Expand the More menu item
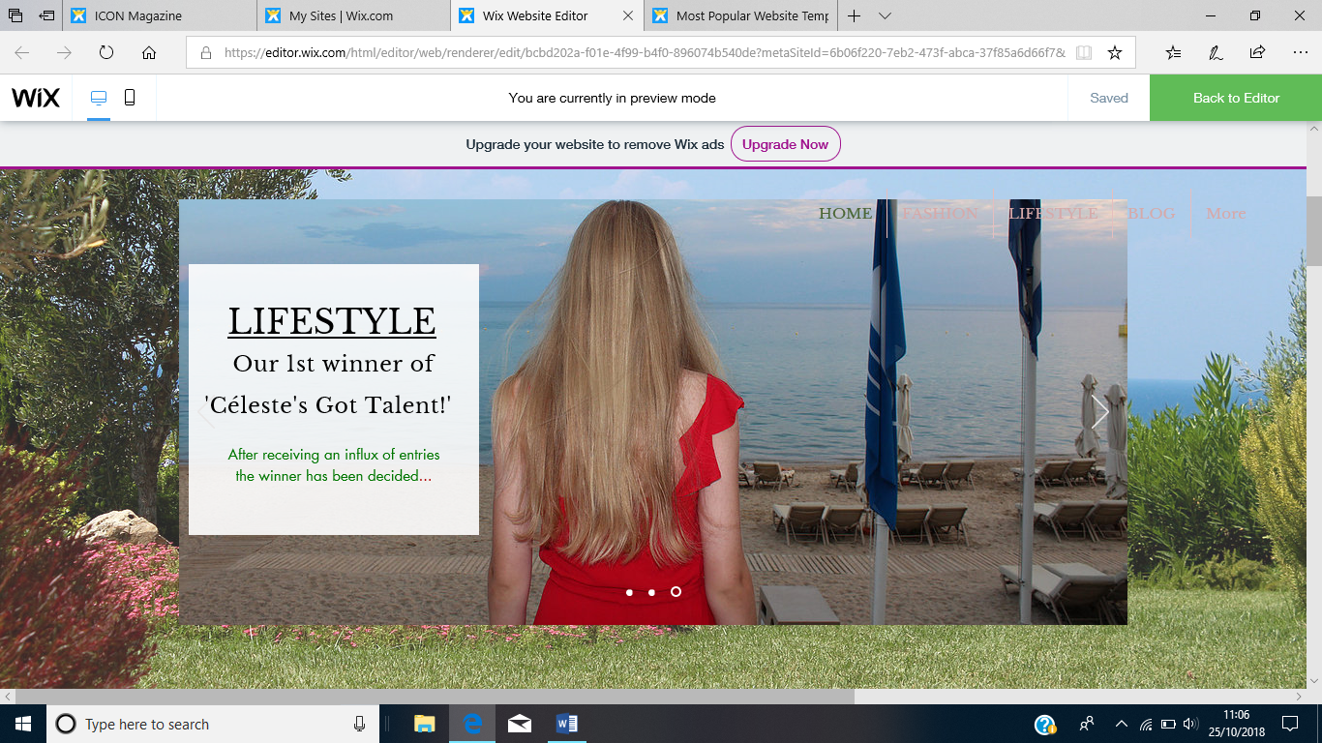This screenshot has width=1322, height=743. click(x=1226, y=213)
